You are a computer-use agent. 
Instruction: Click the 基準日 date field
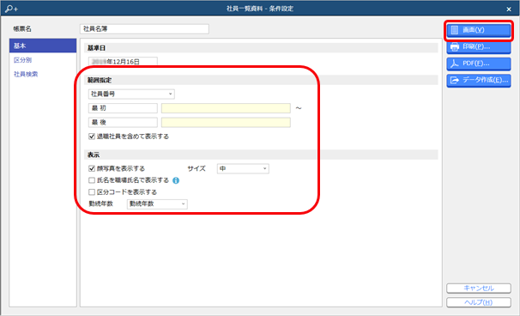(x=123, y=62)
